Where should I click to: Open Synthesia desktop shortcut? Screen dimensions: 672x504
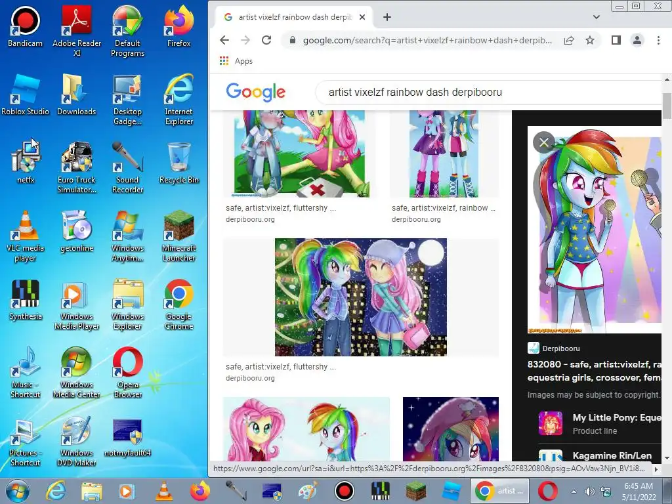26,299
